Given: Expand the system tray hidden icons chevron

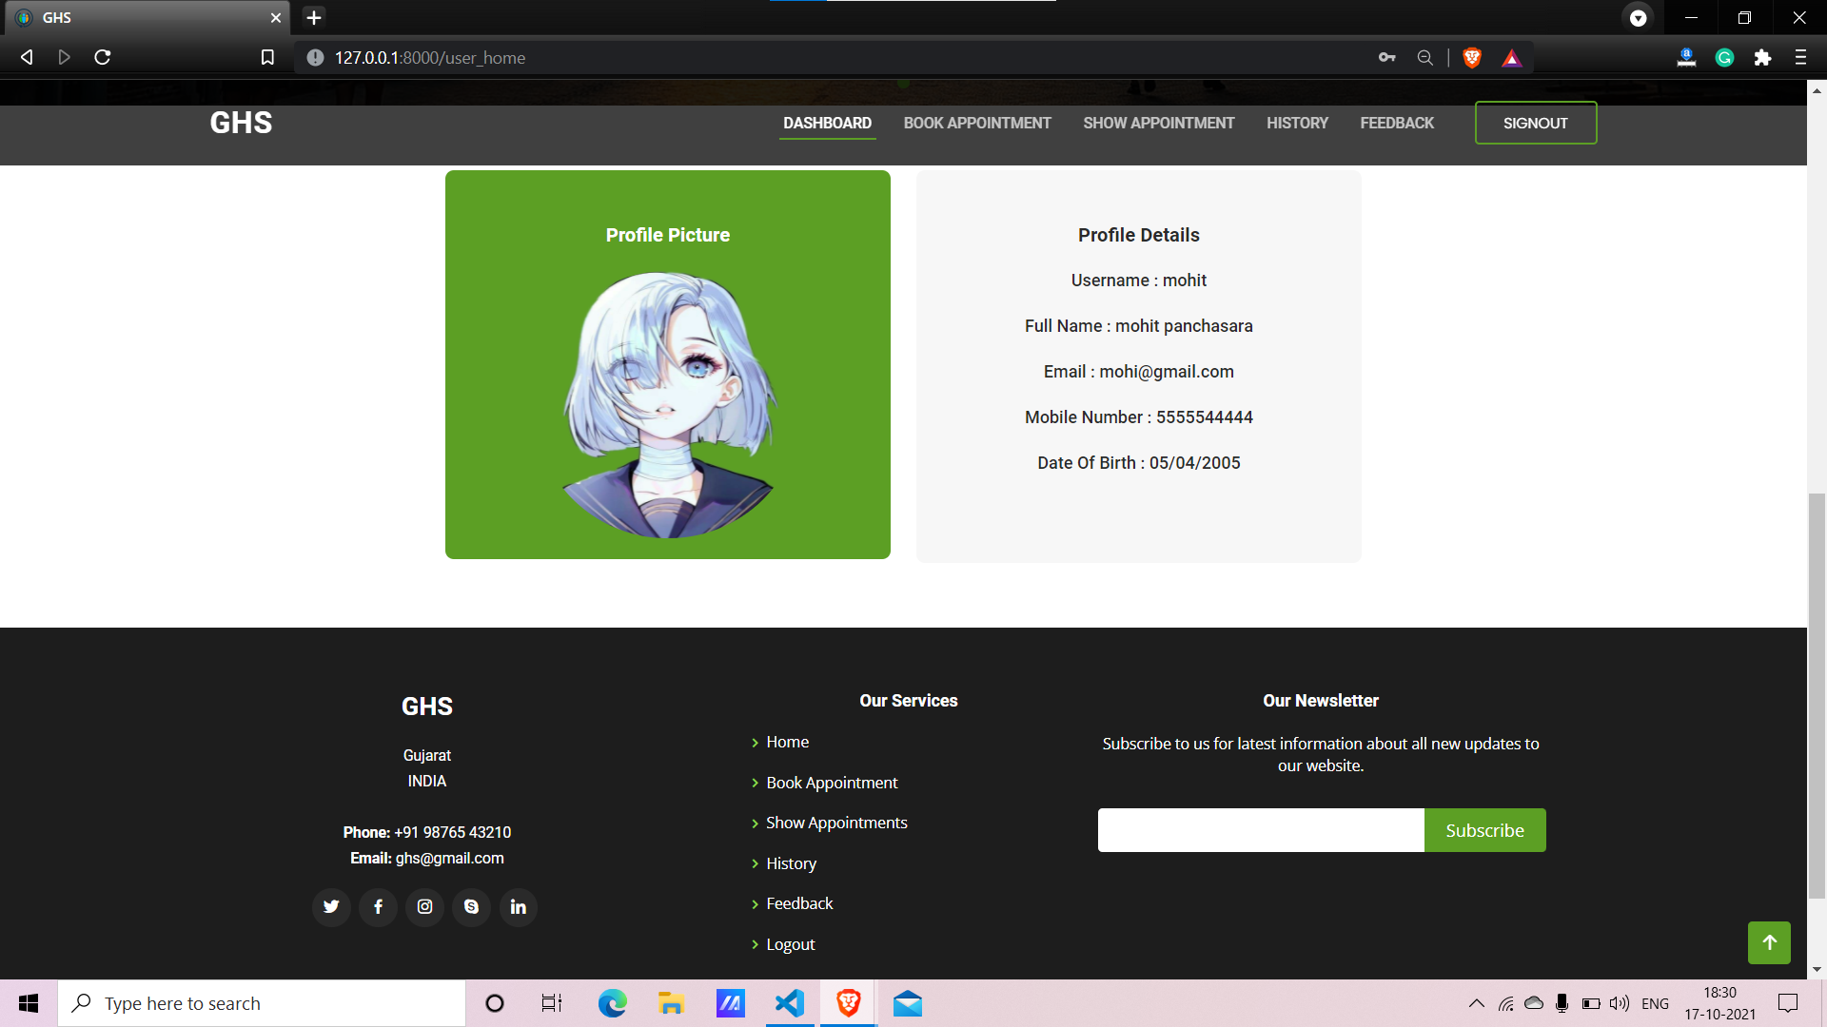Looking at the screenshot, I should point(1476,1003).
